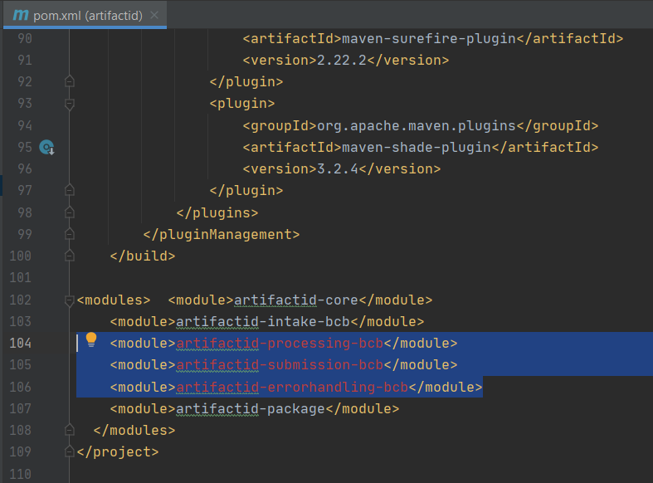The image size is (653, 483).
Task: Click the gutter run icon on line 95
Action: pyautogui.click(x=46, y=148)
